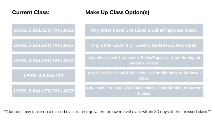The image size is (215, 121).
Task: Click the asterisks ending the footnote
Action: tap(209, 111)
